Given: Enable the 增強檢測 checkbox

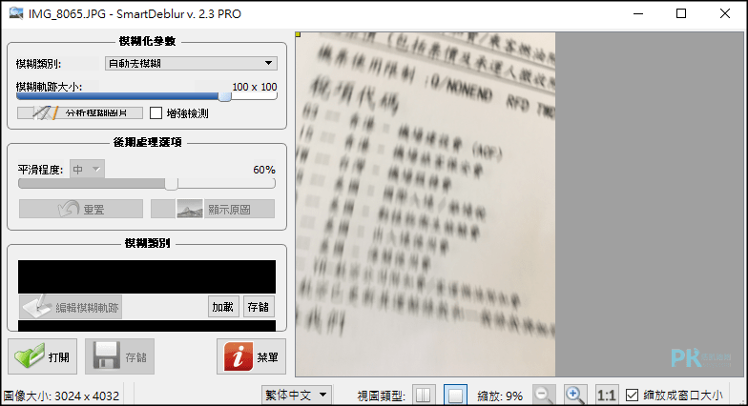Looking at the screenshot, I should click(x=156, y=112).
